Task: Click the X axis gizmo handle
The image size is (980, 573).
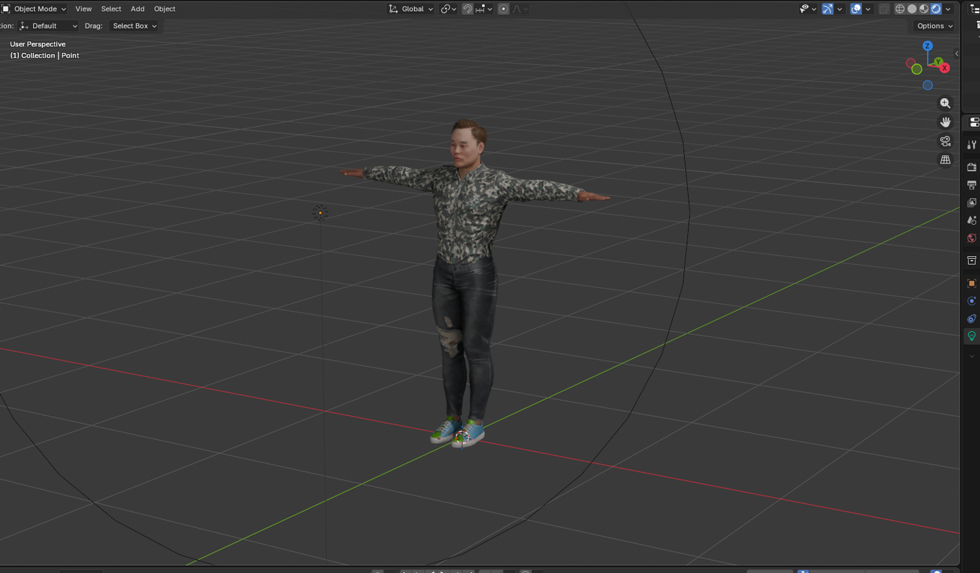Action: pos(945,68)
